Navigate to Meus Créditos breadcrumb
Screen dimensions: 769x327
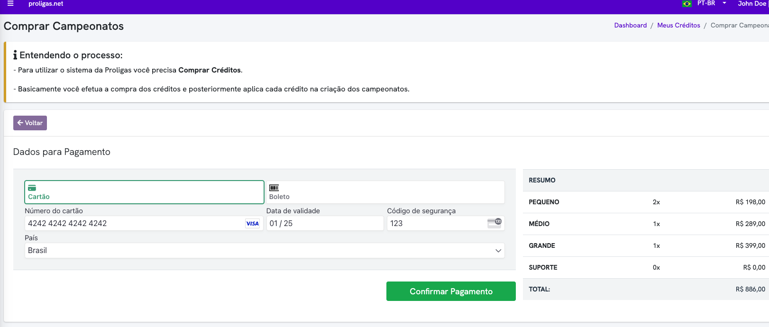point(678,26)
